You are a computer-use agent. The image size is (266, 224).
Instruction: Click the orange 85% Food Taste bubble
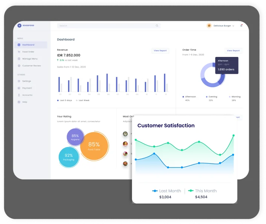95,146
